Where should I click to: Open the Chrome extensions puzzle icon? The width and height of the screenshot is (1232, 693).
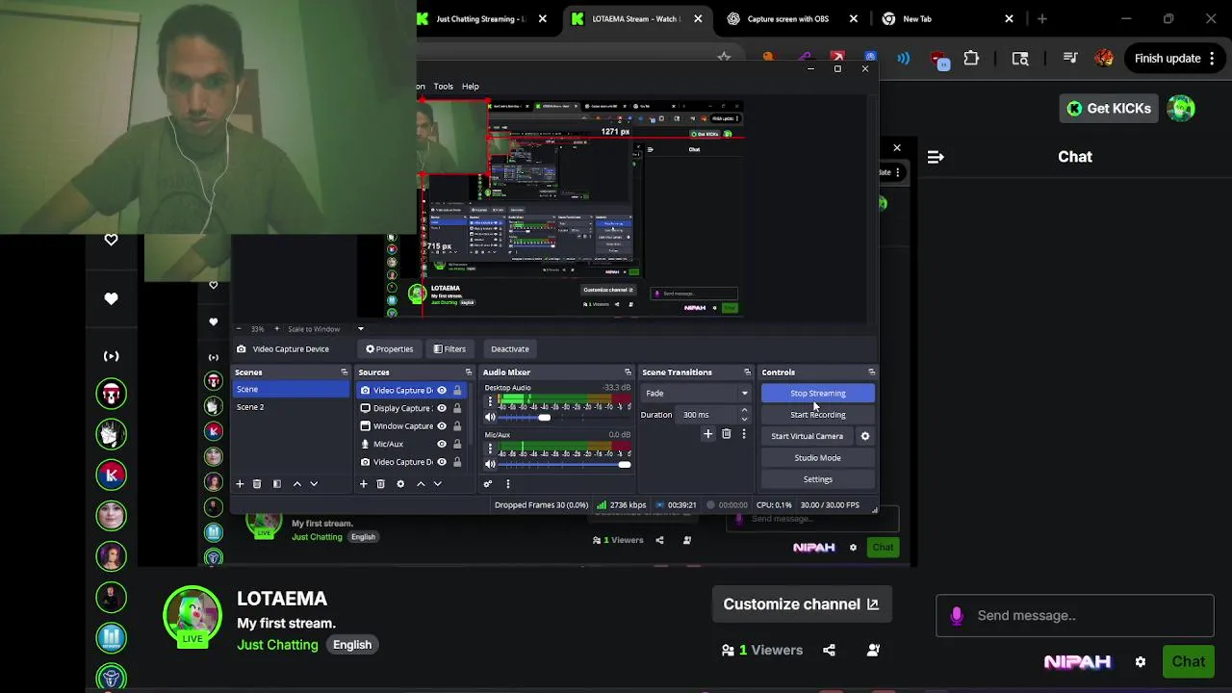coord(971,59)
